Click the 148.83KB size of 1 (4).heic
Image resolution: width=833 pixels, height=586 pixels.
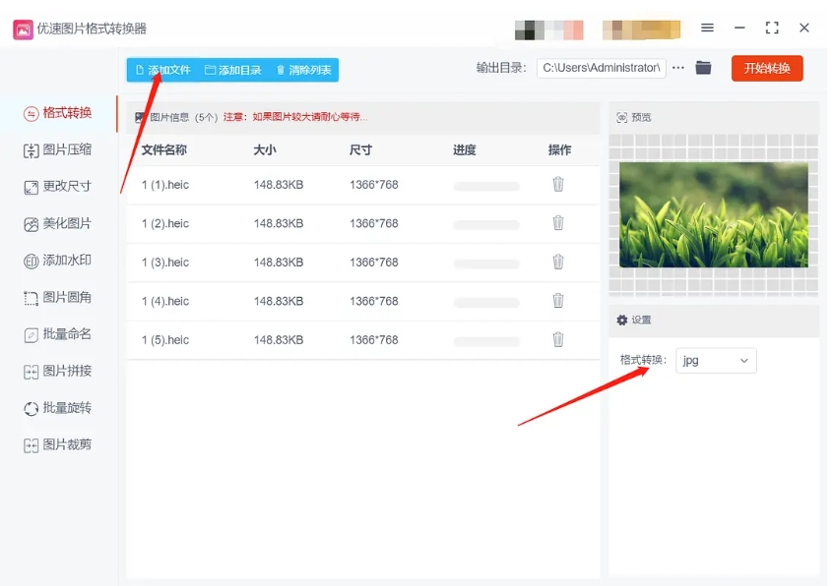(279, 301)
